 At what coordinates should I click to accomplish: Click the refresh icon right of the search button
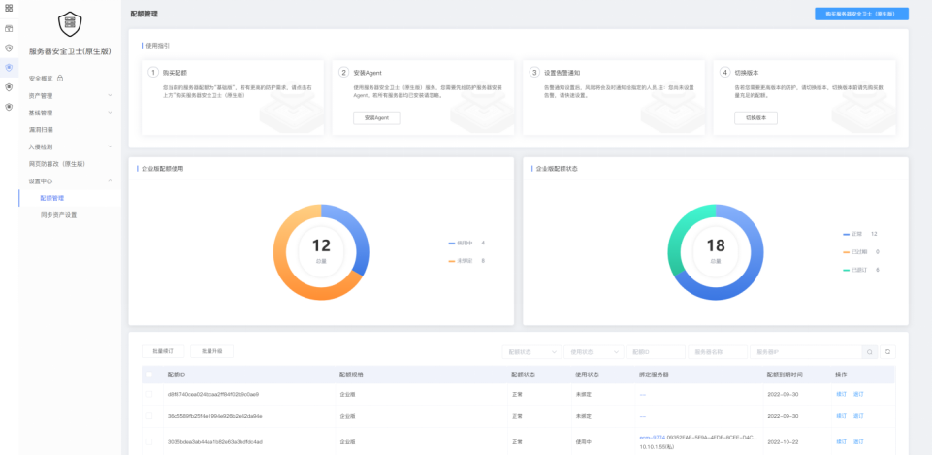(x=887, y=352)
